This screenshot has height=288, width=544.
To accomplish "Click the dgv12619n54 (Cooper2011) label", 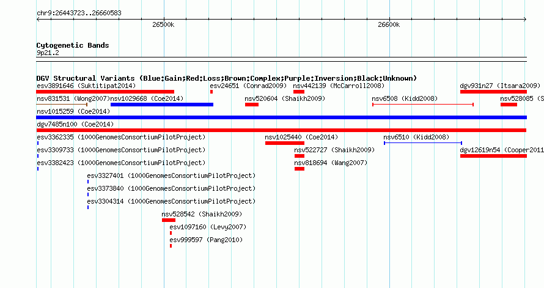I will pos(502,150).
